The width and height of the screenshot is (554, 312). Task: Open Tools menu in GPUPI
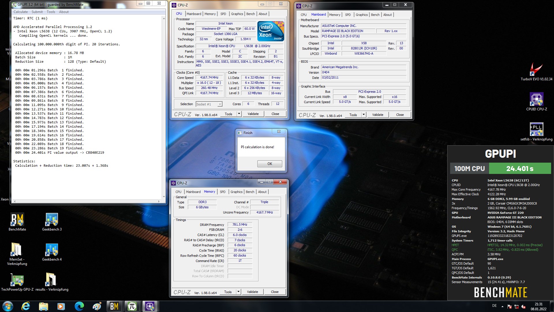[x=51, y=12]
